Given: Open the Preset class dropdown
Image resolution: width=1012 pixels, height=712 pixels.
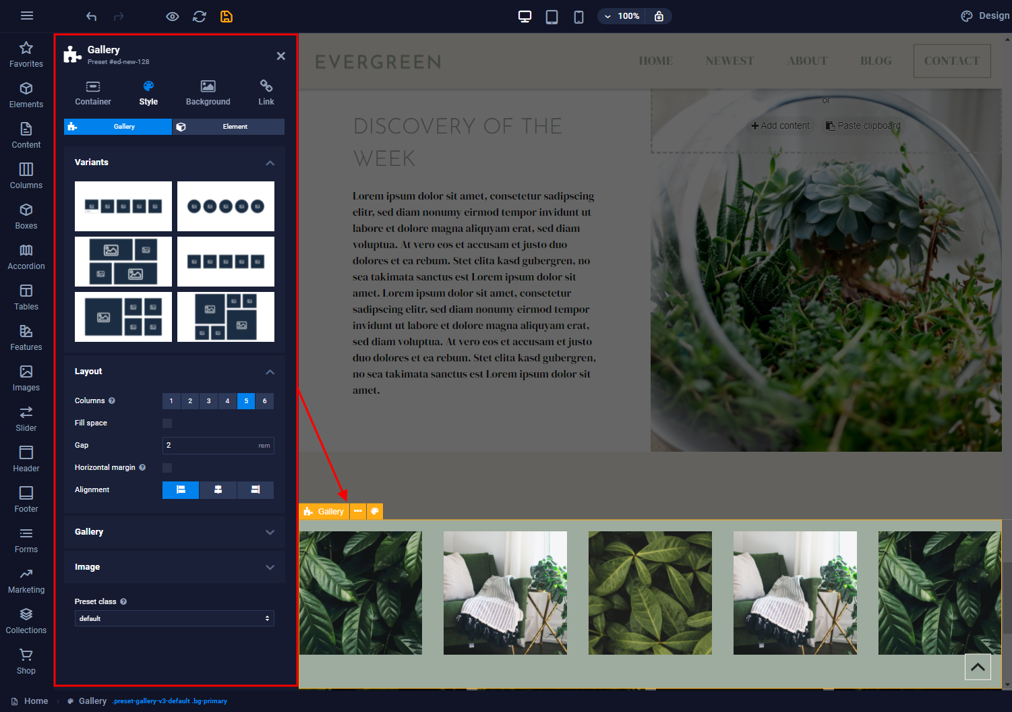Looking at the screenshot, I should 174,618.
